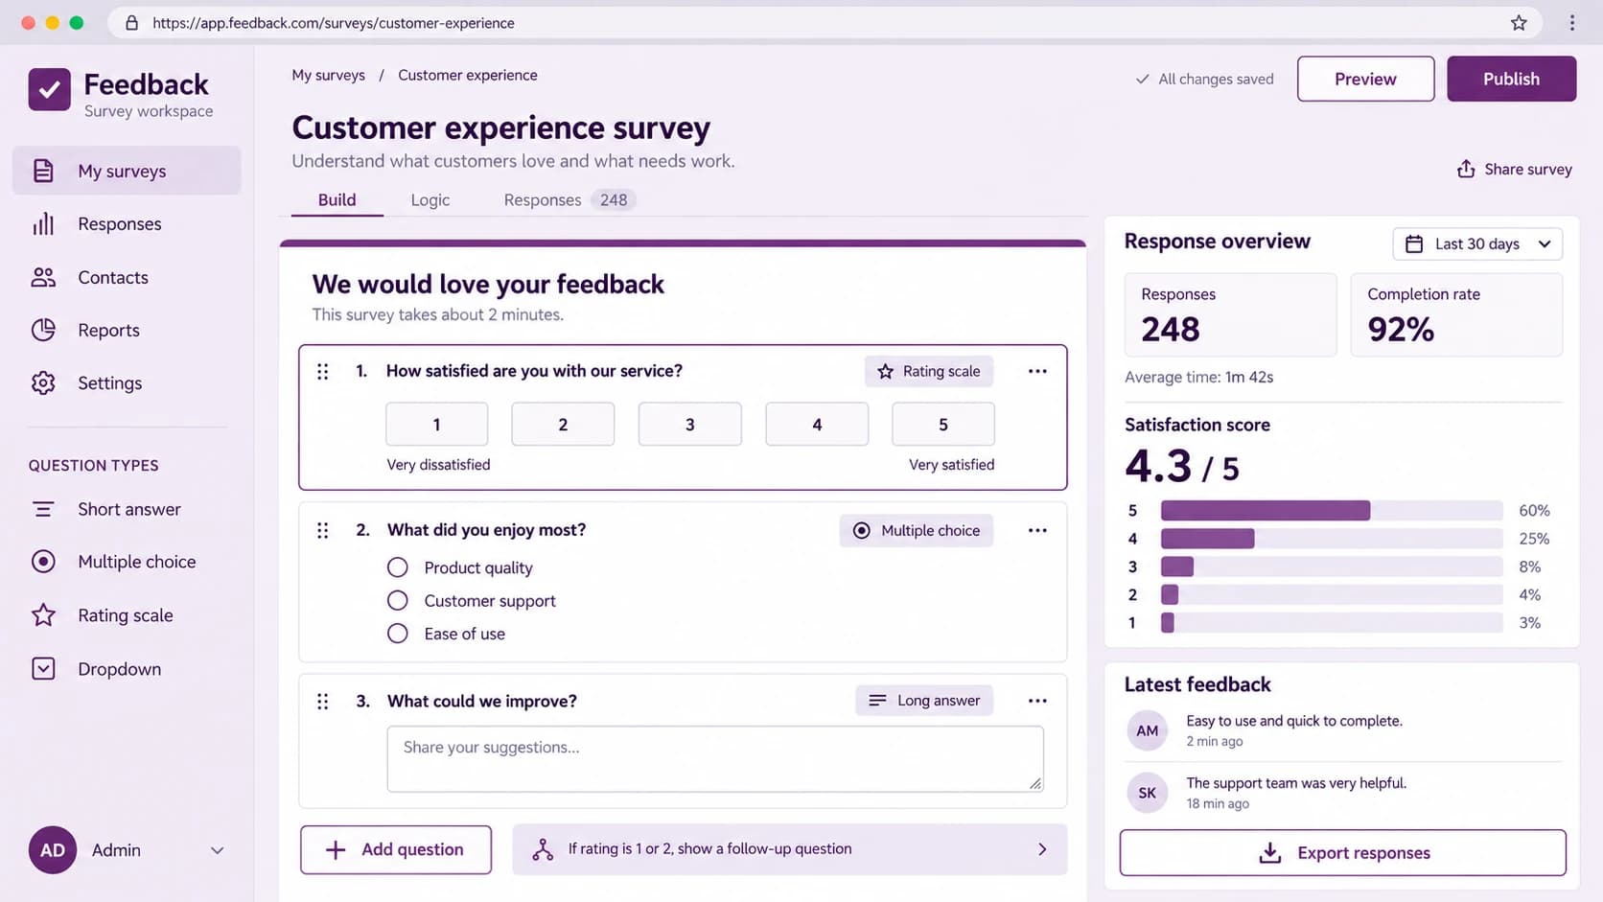The width and height of the screenshot is (1603, 902).
Task: Open My surveys document icon in sidebar
Action: (x=43, y=171)
